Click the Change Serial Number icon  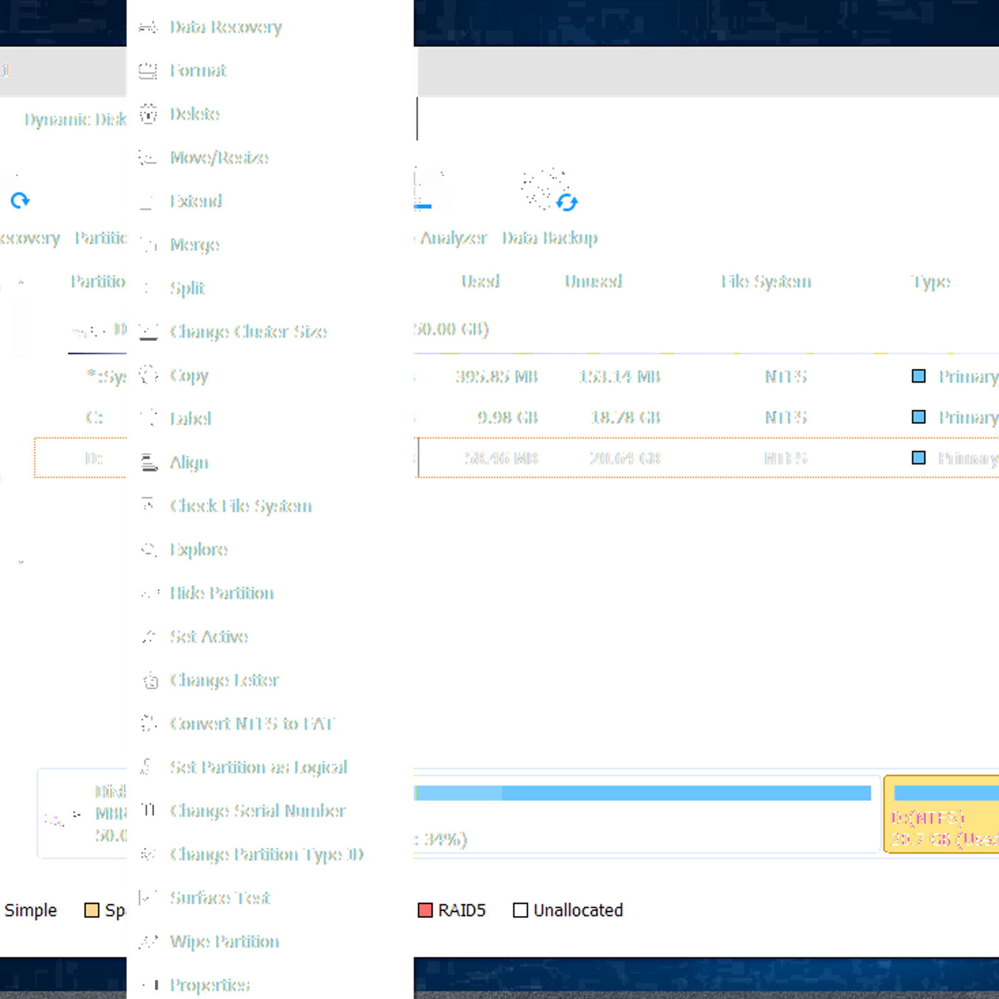tap(149, 810)
